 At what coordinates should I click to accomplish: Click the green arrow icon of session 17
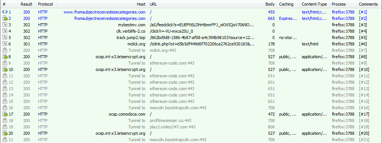click(5, 114)
